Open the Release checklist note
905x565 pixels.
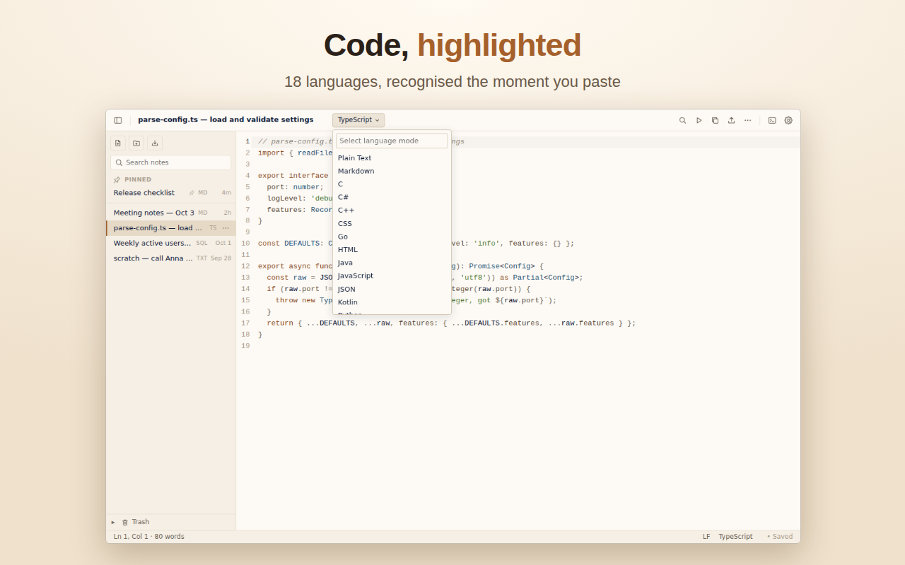pyautogui.click(x=171, y=193)
